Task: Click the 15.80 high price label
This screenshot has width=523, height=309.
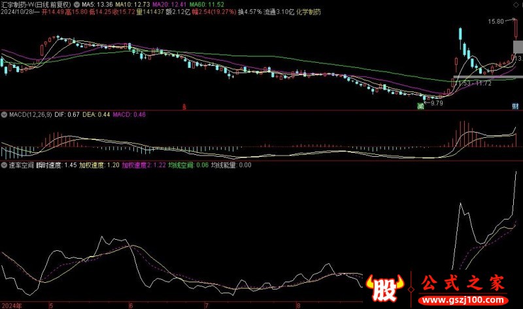Action: click(496, 22)
